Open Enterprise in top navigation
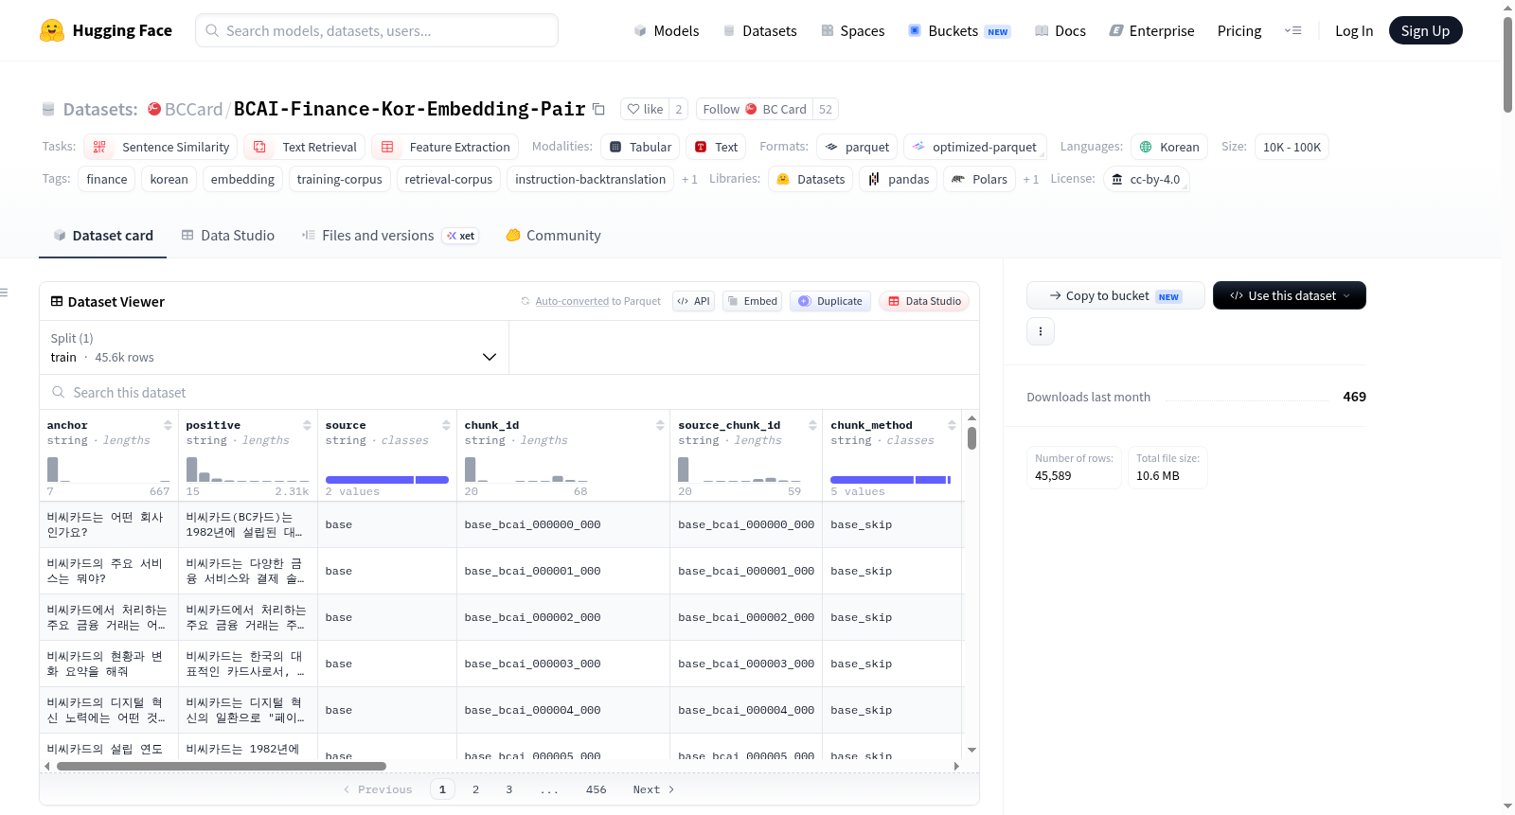Viewport: 1515px width, 815px height. point(1151,30)
